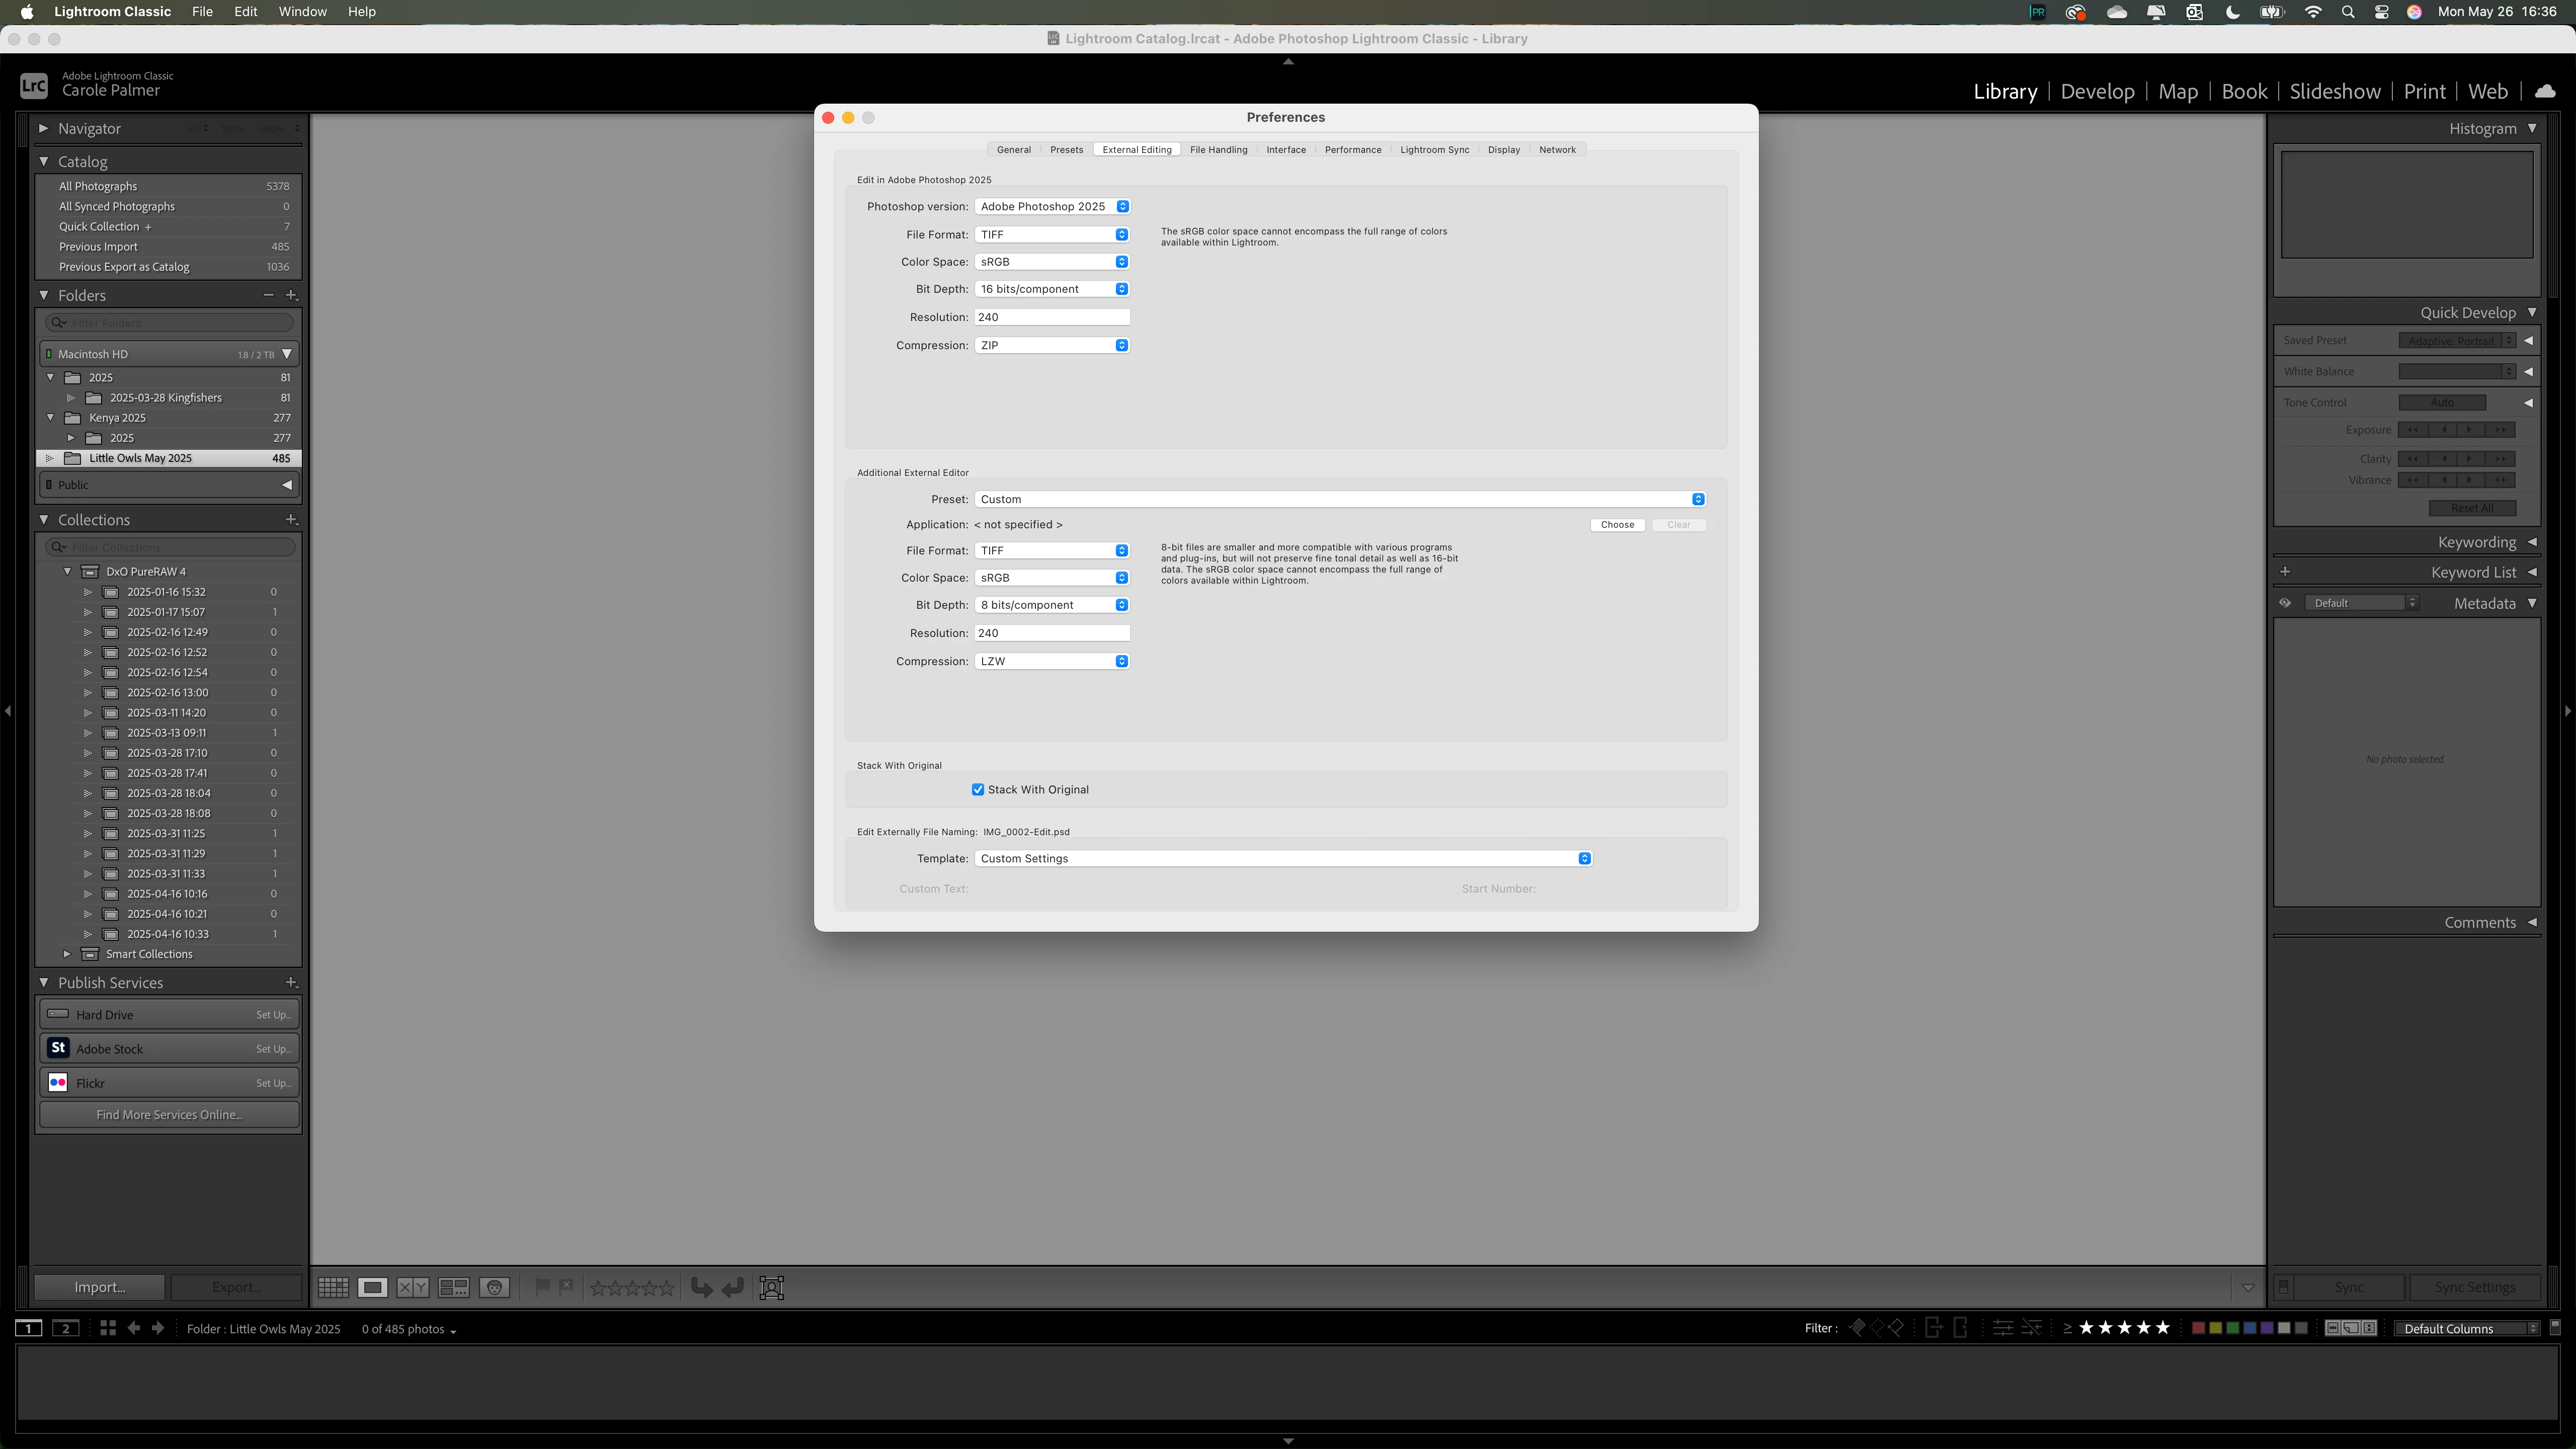Switch to People view face icon
2576x1449 pixels.
coord(494,1288)
